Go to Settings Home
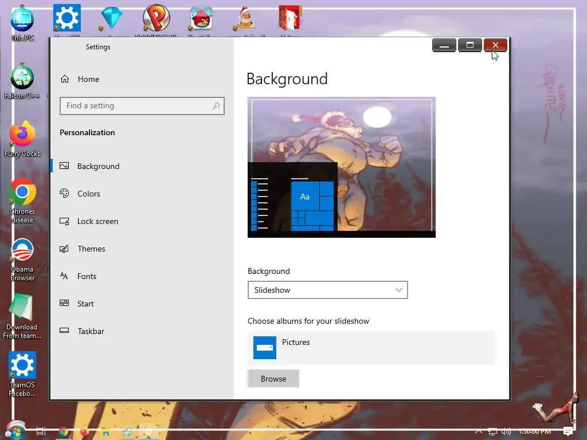587x440 pixels. click(x=80, y=79)
